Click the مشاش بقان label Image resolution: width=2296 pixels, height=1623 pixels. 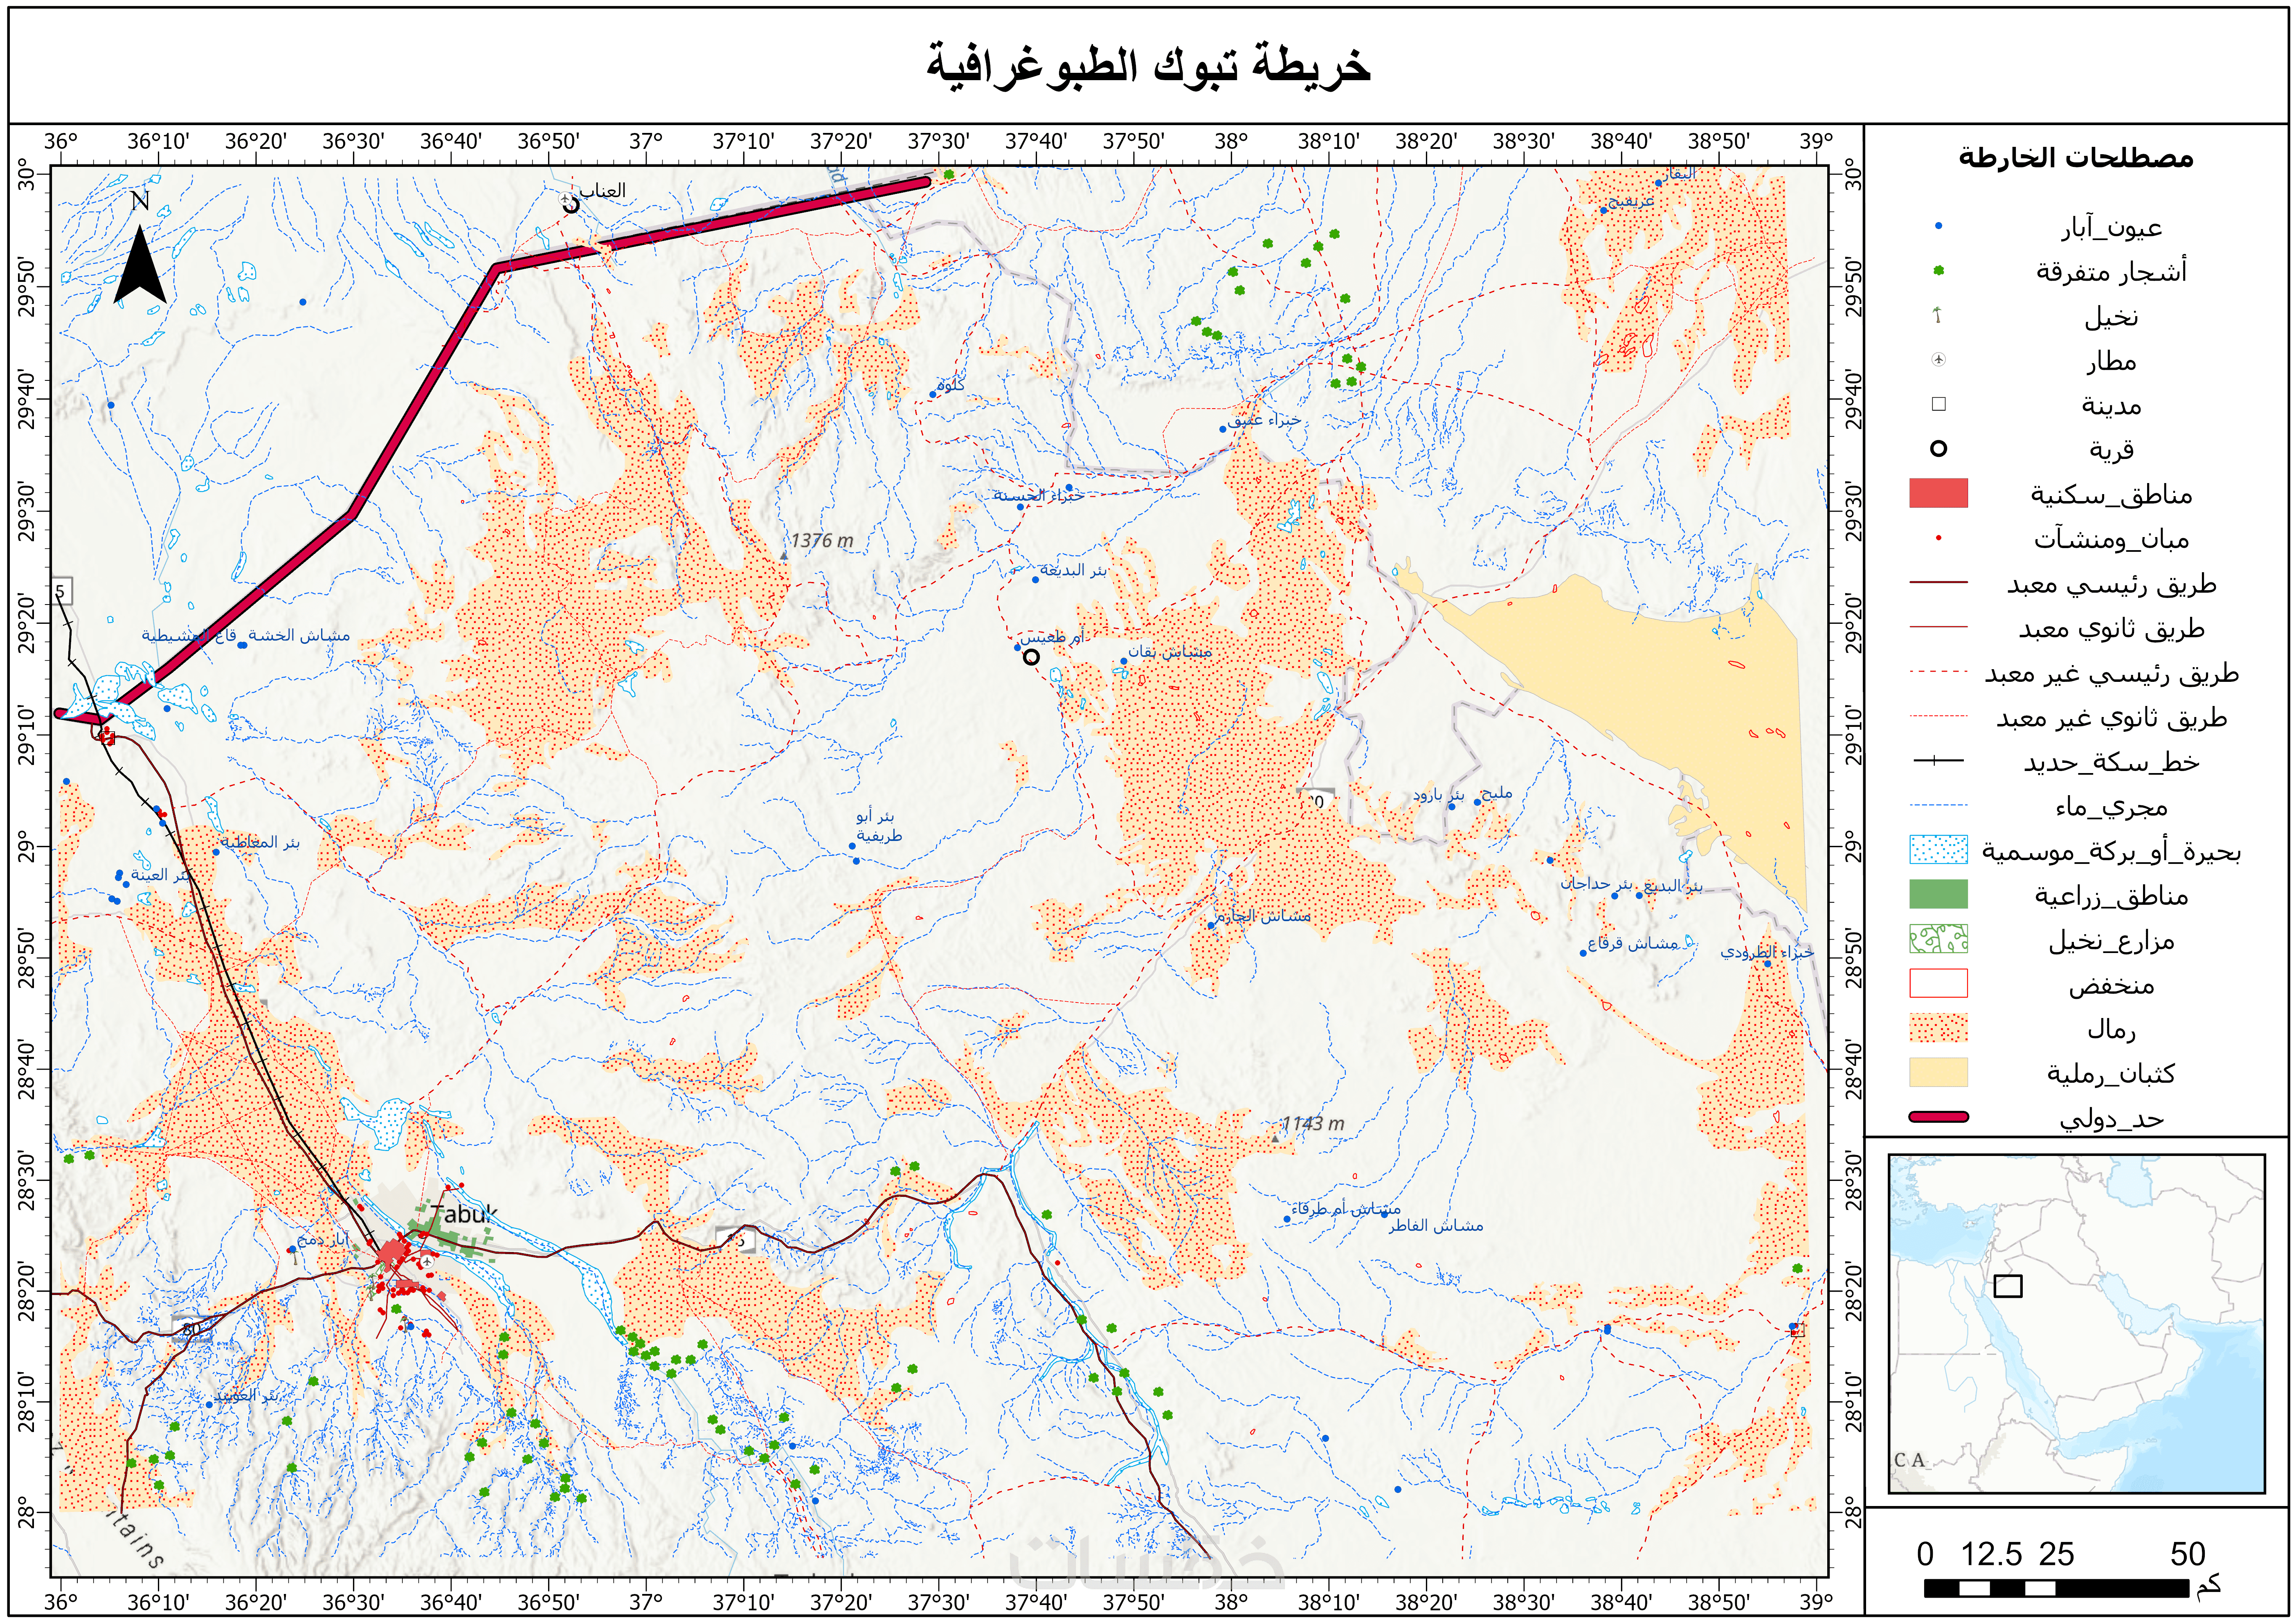(1170, 652)
